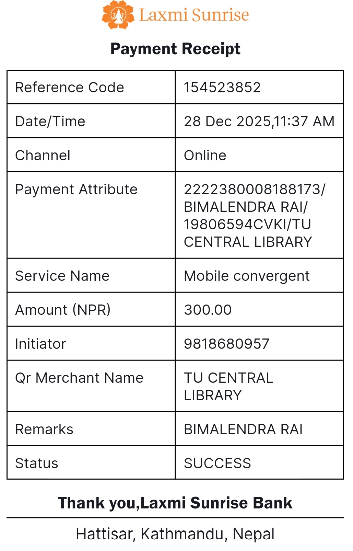Image resolution: width=353 pixels, height=551 pixels.
Task: Click the SUCCESS status value
Action: 217,463
